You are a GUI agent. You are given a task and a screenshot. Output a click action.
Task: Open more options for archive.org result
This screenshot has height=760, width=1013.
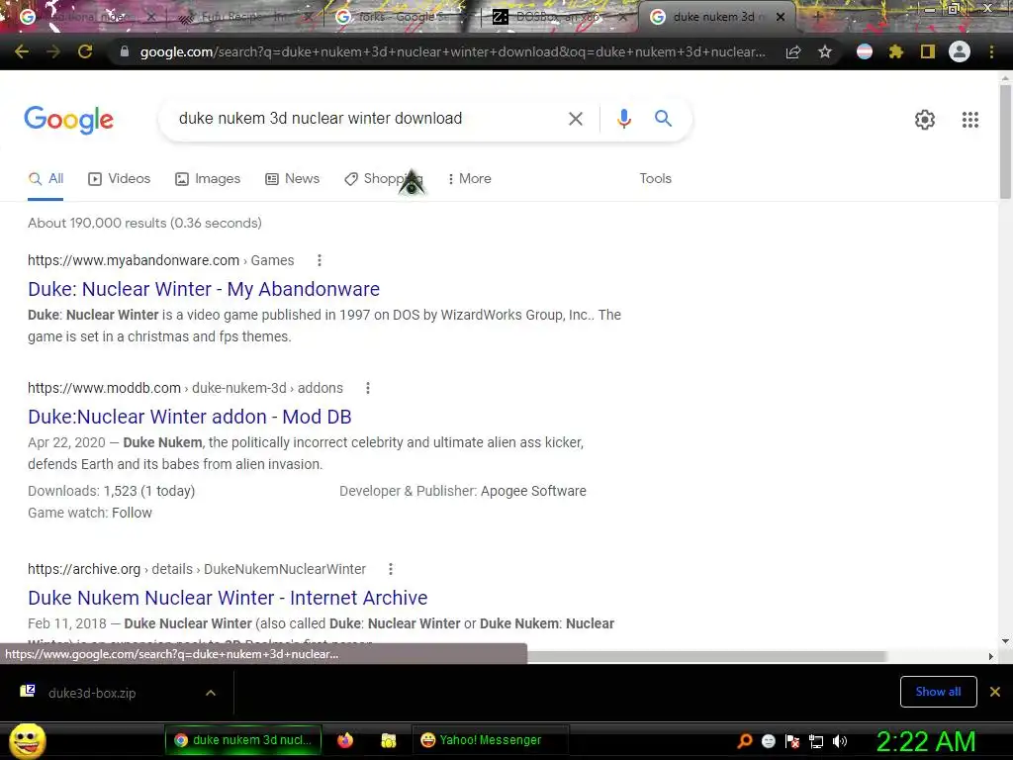coord(390,569)
